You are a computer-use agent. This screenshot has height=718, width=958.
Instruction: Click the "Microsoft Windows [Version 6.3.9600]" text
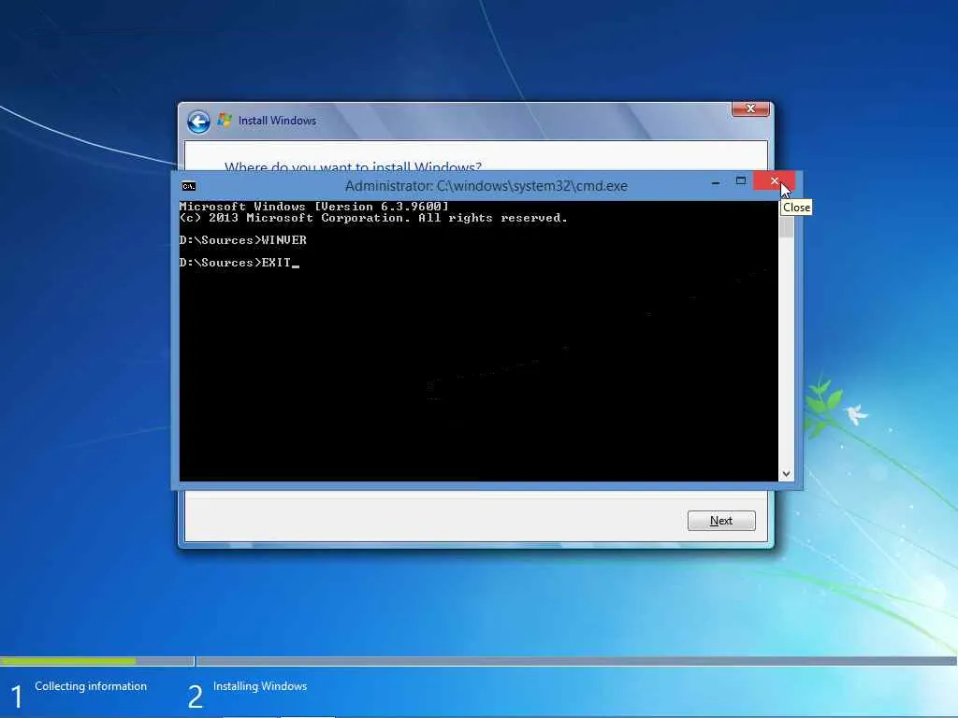click(314, 207)
